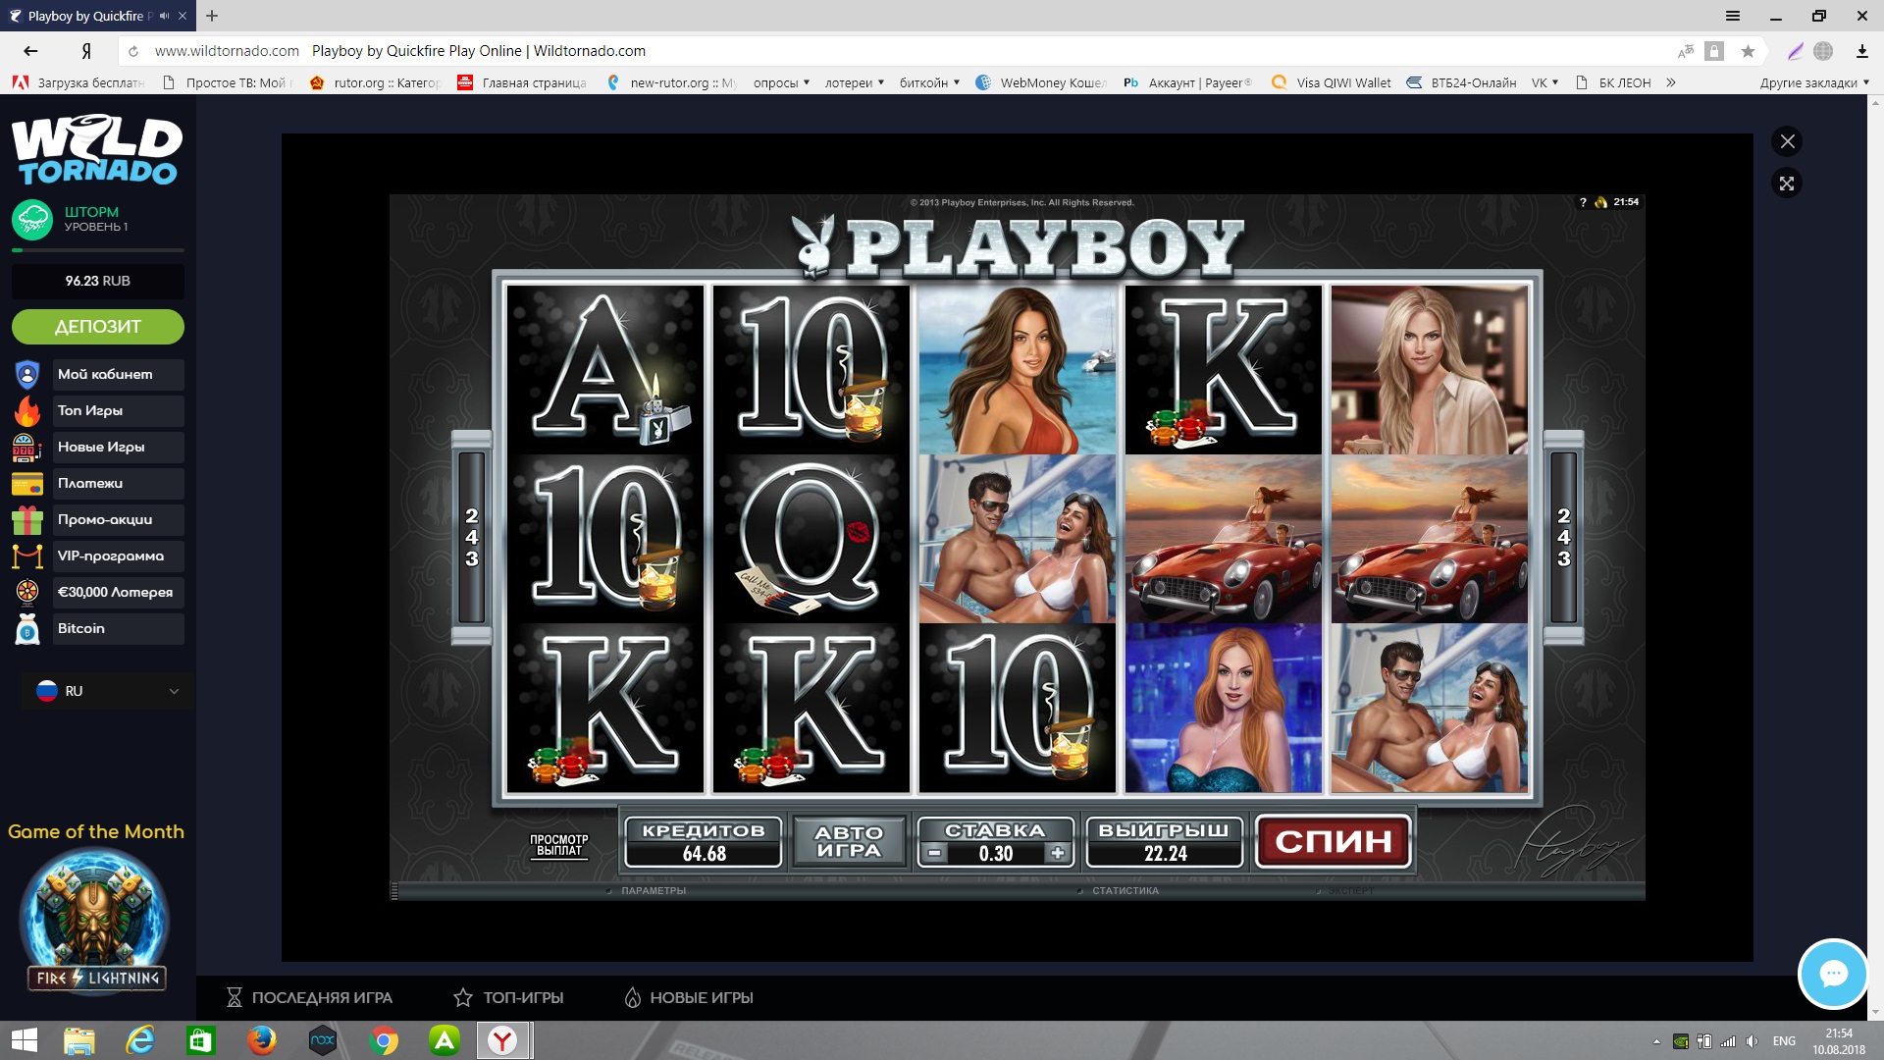Expand the лотереи bookmarks folder
1884x1060 pixels.
pos(854,82)
